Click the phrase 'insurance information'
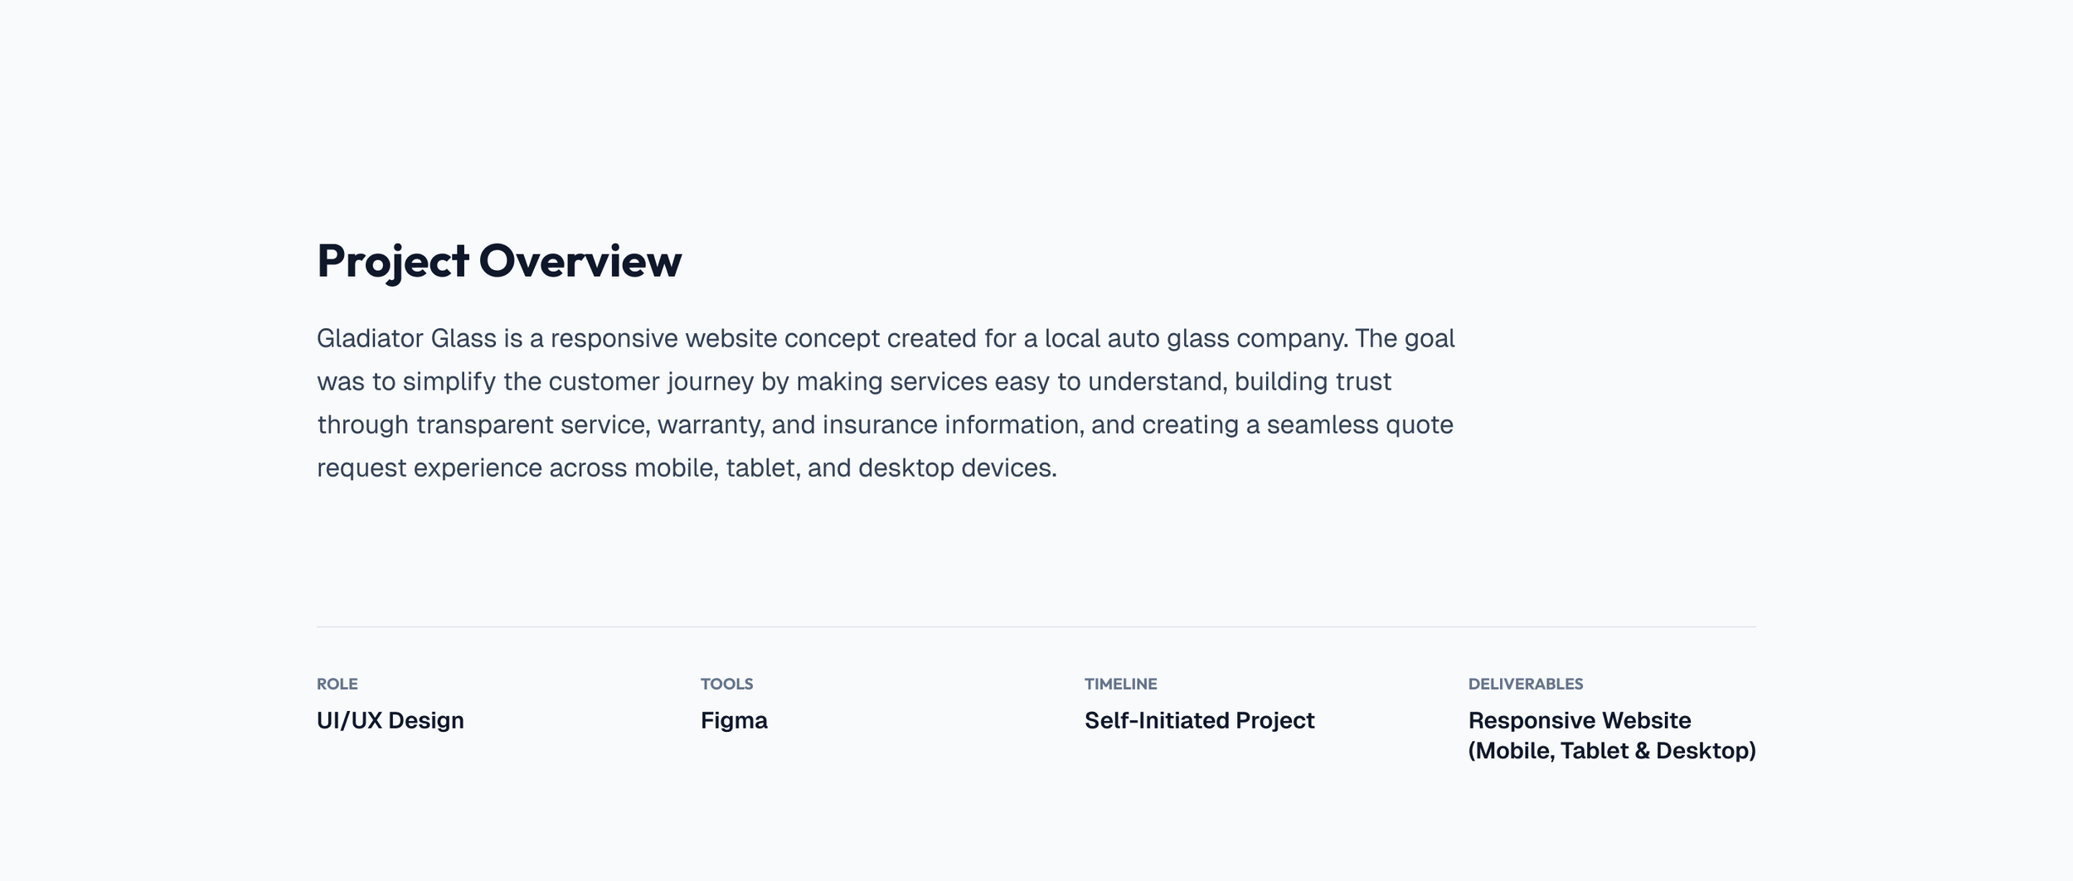 pyautogui.click(x=952, y=425)
